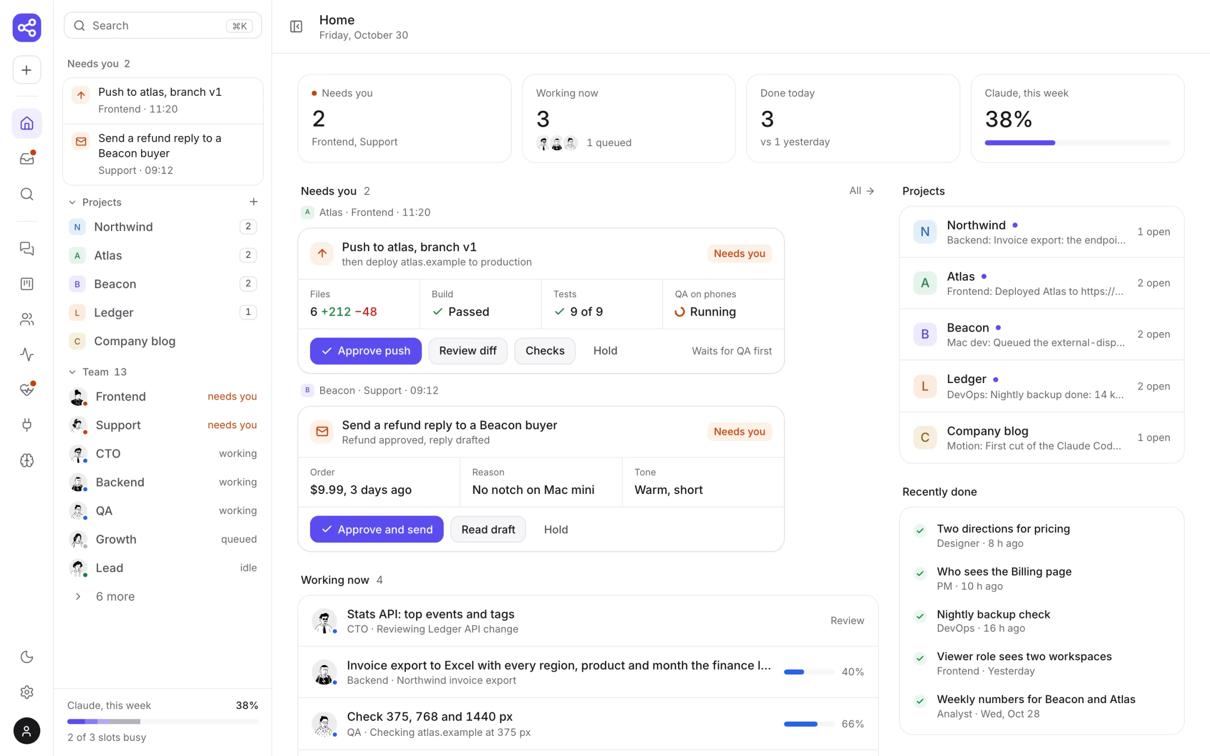The height and width of the screenshot is (756, 1210).
Task: Click avatars in Working now card
Action: tap(557, 143)
